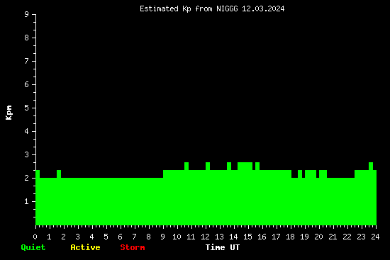
Task: Click the green bar peak between hours 14 and 15
Action: 245,166
